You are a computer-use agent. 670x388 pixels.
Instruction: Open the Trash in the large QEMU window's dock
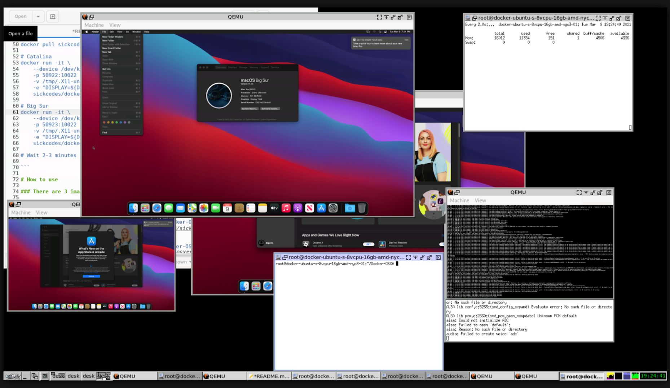pyautogui.click(x=362, y=208)
